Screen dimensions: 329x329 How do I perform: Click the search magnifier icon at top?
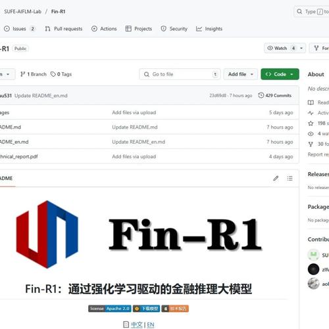click(x=299, y=11)
